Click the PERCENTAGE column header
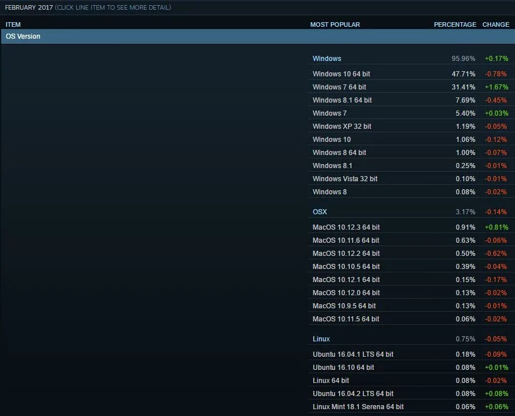 click(455, 25)
